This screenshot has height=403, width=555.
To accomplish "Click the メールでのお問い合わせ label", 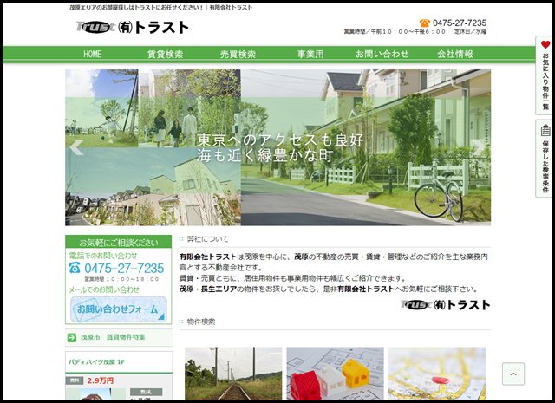I will [x=104, y=289].
